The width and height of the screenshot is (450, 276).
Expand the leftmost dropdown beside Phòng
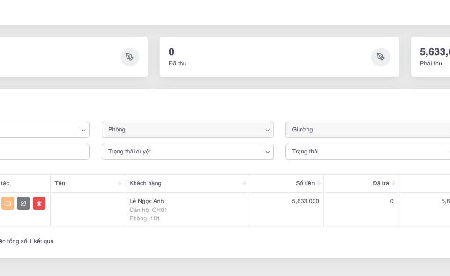click(45, 130)
